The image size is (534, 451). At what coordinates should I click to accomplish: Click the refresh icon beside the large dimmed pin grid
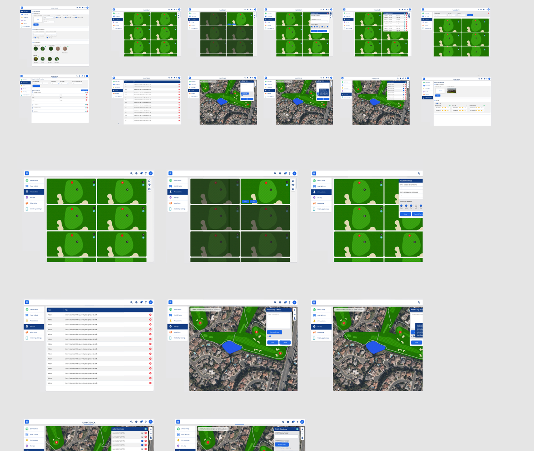[x=293, y=181]
